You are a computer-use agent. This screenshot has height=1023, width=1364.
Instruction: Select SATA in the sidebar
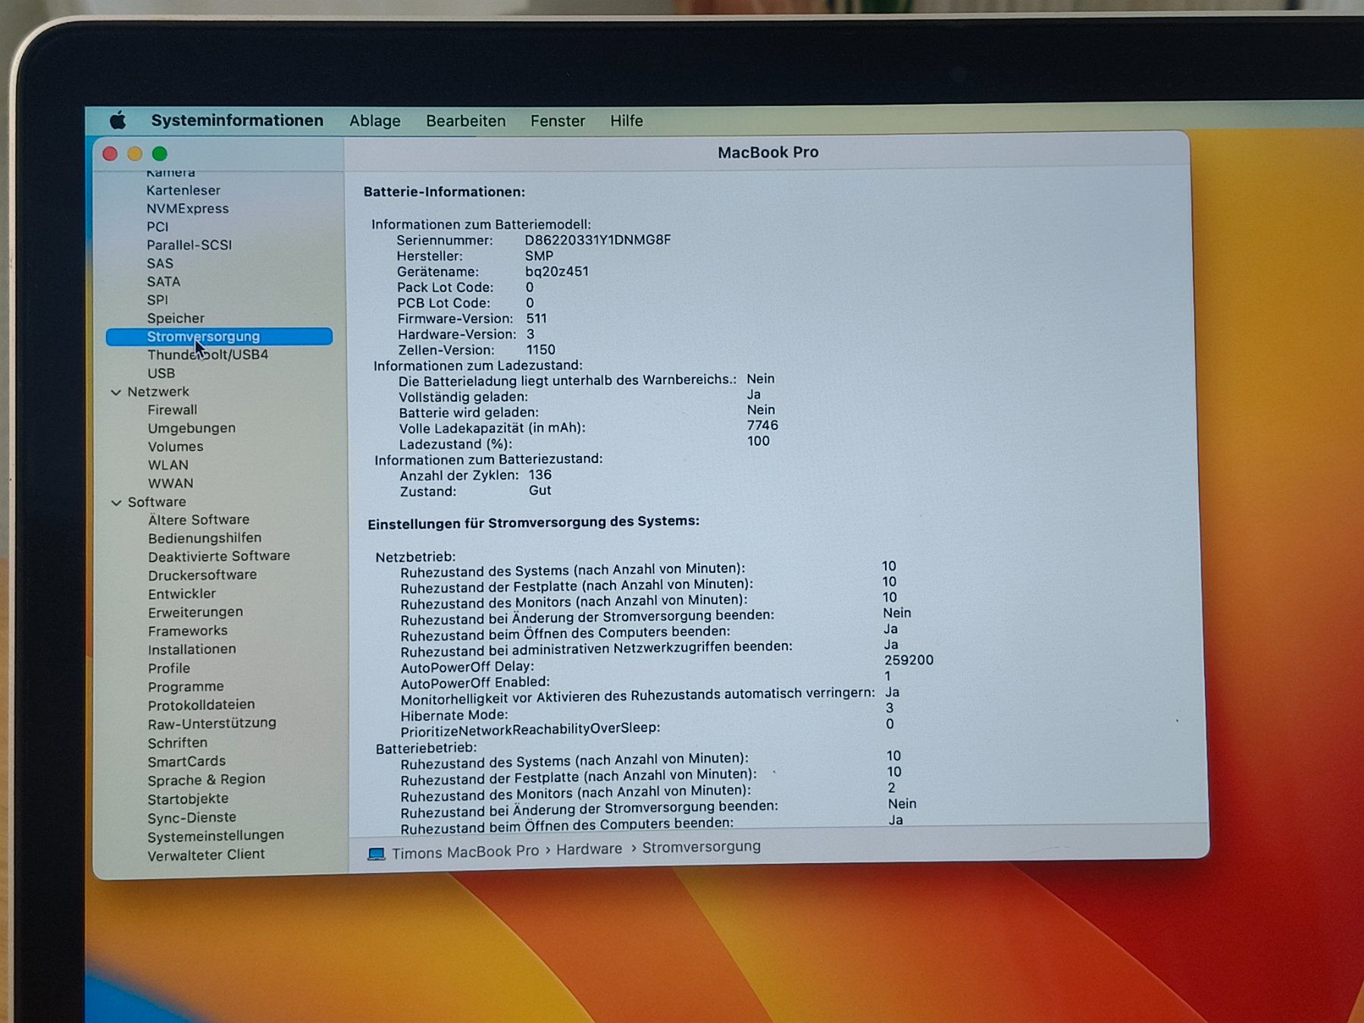pyautogui.click(x=164, y=282)
